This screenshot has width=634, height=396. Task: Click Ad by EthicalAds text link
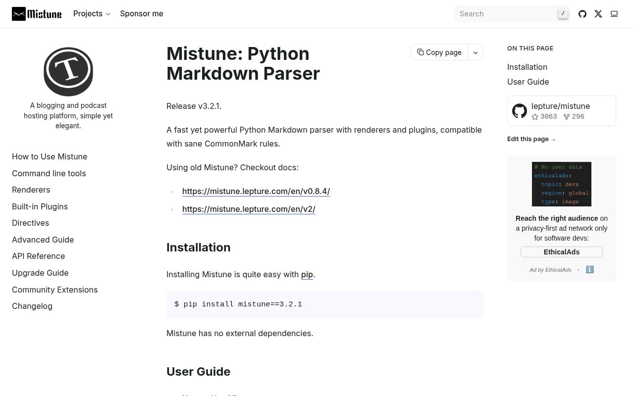coord(550,270)
